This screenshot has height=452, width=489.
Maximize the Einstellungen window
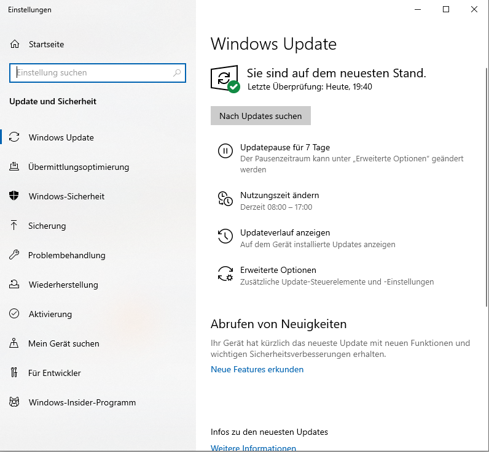click(x=446, y=9)
